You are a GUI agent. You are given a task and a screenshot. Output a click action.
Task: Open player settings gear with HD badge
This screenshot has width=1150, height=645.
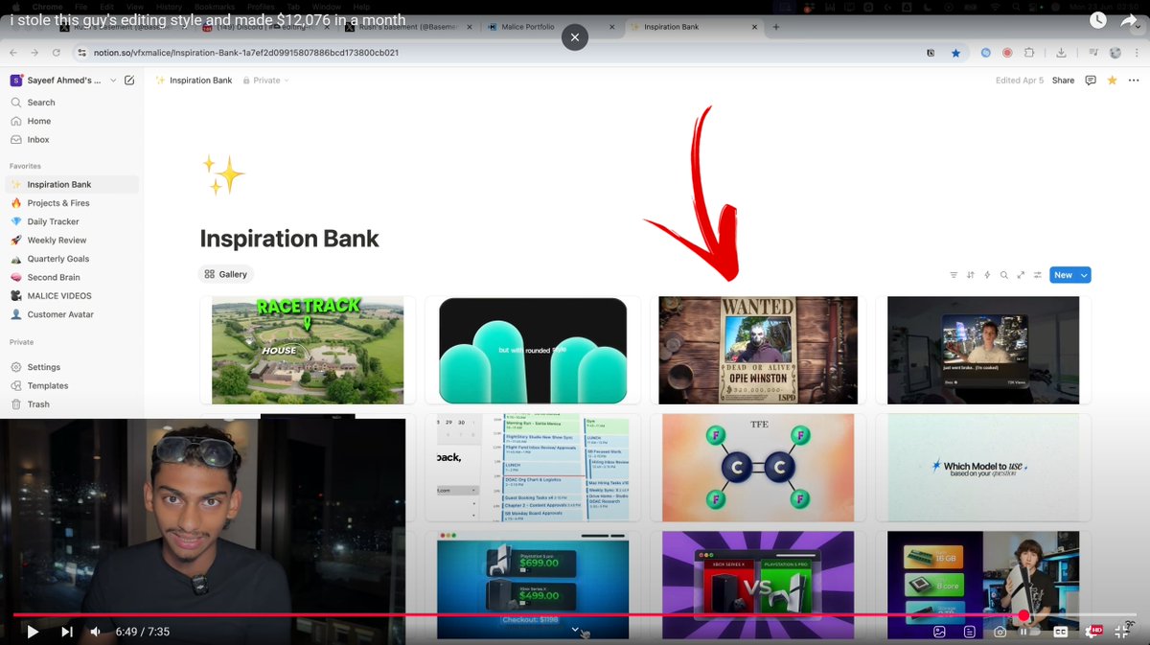pos(1092,632)
